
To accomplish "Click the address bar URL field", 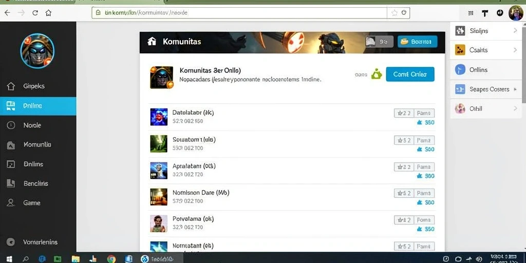I will coord(239,13).
